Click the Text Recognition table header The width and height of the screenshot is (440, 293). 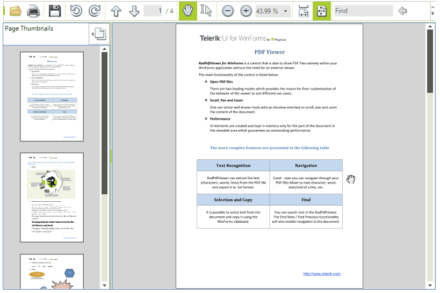(233, 165)
